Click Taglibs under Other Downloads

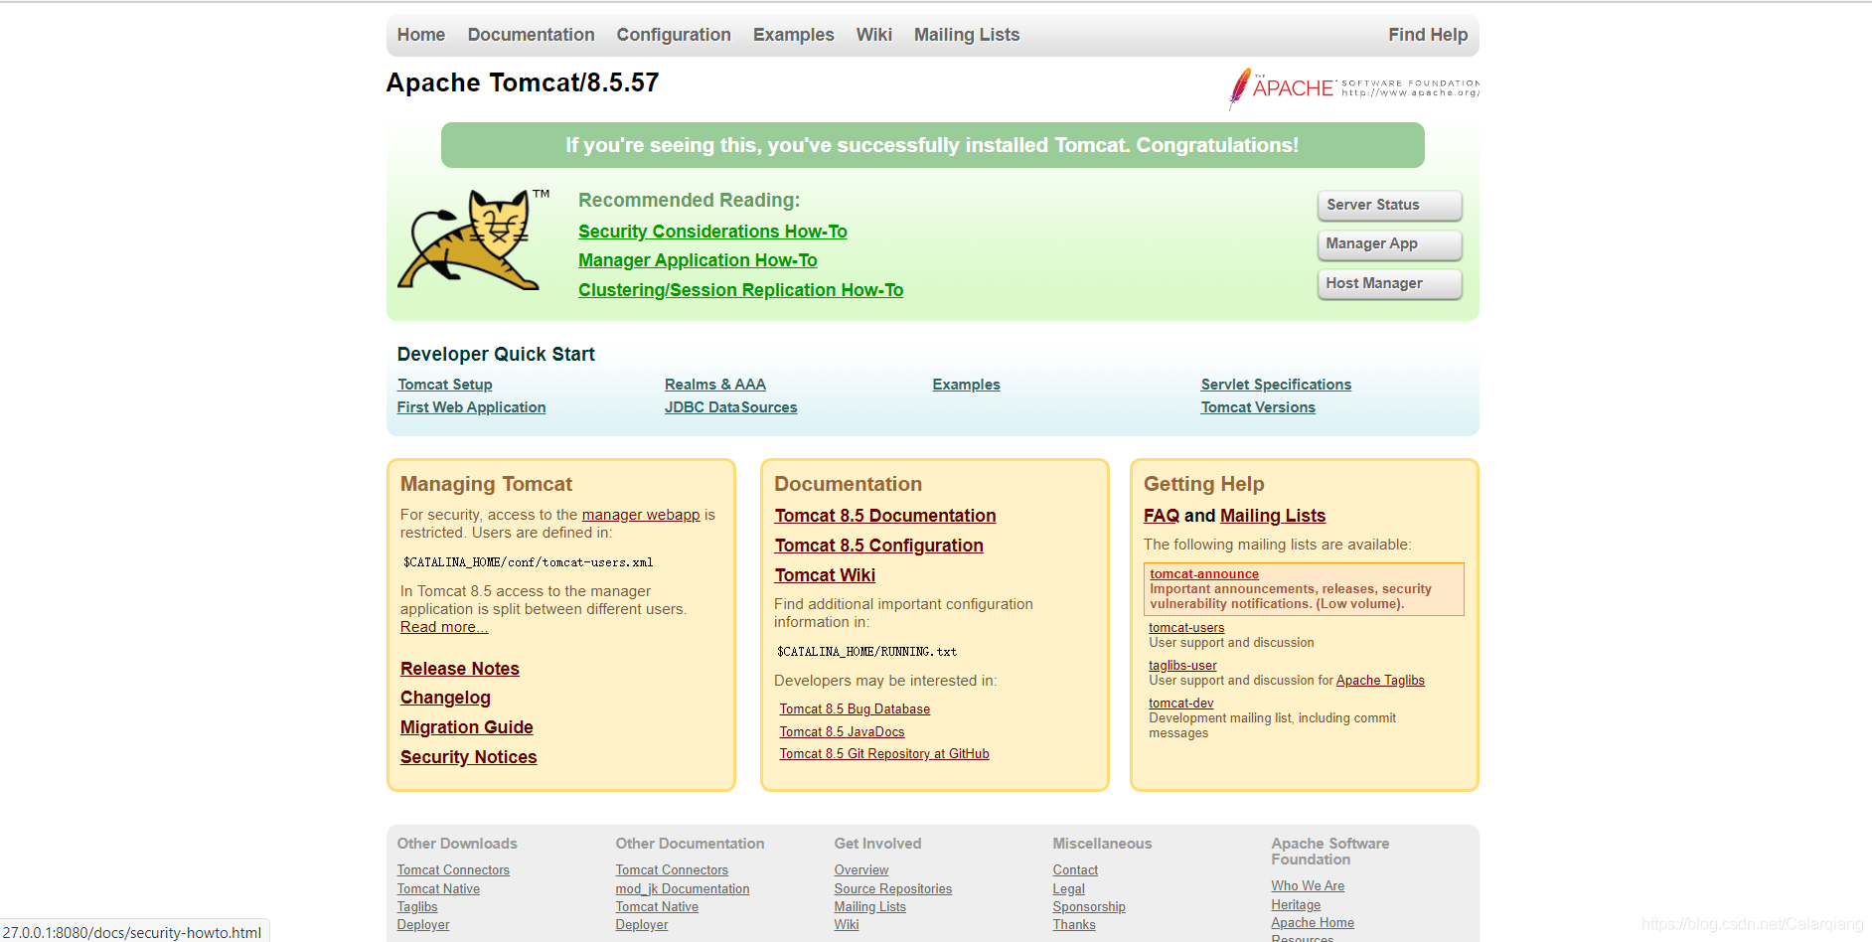417,907
